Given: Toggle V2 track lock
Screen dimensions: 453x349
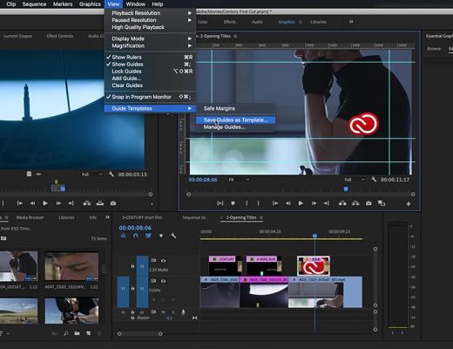Looking at the screenshot, I should point(132,266).
